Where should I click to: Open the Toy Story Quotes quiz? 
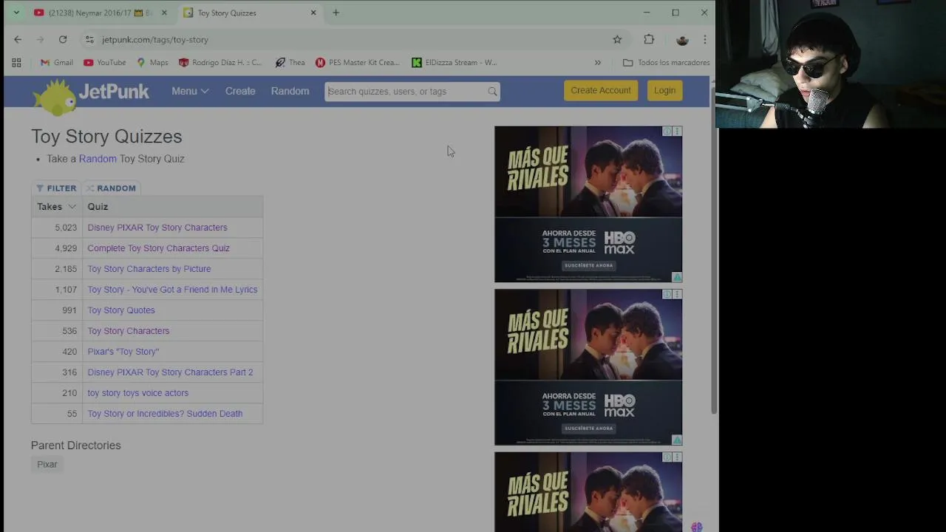(121, 310)
